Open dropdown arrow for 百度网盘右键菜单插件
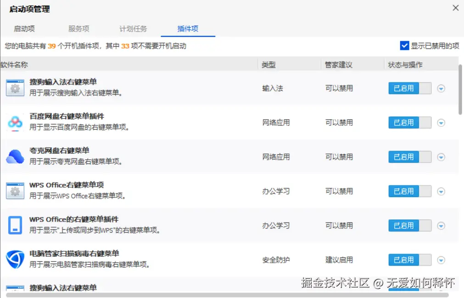The width and height of the screenshot is (464, 298). pyautogui.click(x=441, y=123)
